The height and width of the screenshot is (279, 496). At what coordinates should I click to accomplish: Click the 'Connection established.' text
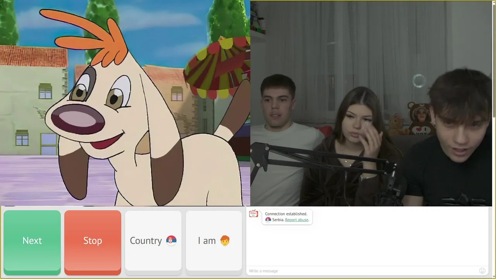point(286,214)
